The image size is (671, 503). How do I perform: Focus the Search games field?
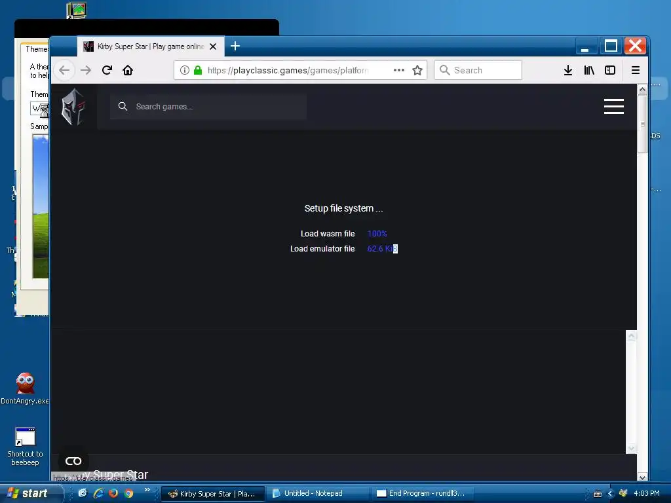click(x=208, y=107)
